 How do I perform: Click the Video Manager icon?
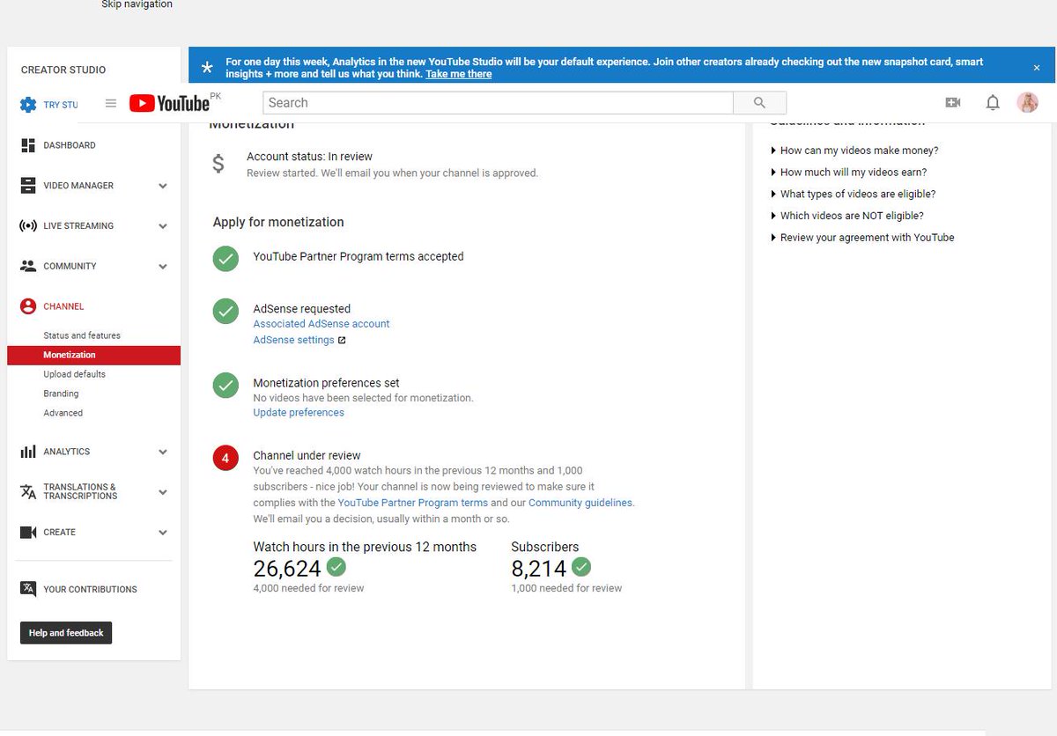coord(28,186)
